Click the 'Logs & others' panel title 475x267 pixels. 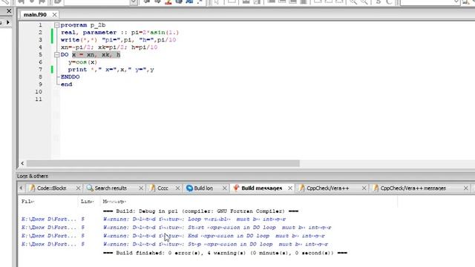coord(33,177)
